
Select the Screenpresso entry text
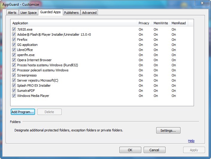point(27,75)
